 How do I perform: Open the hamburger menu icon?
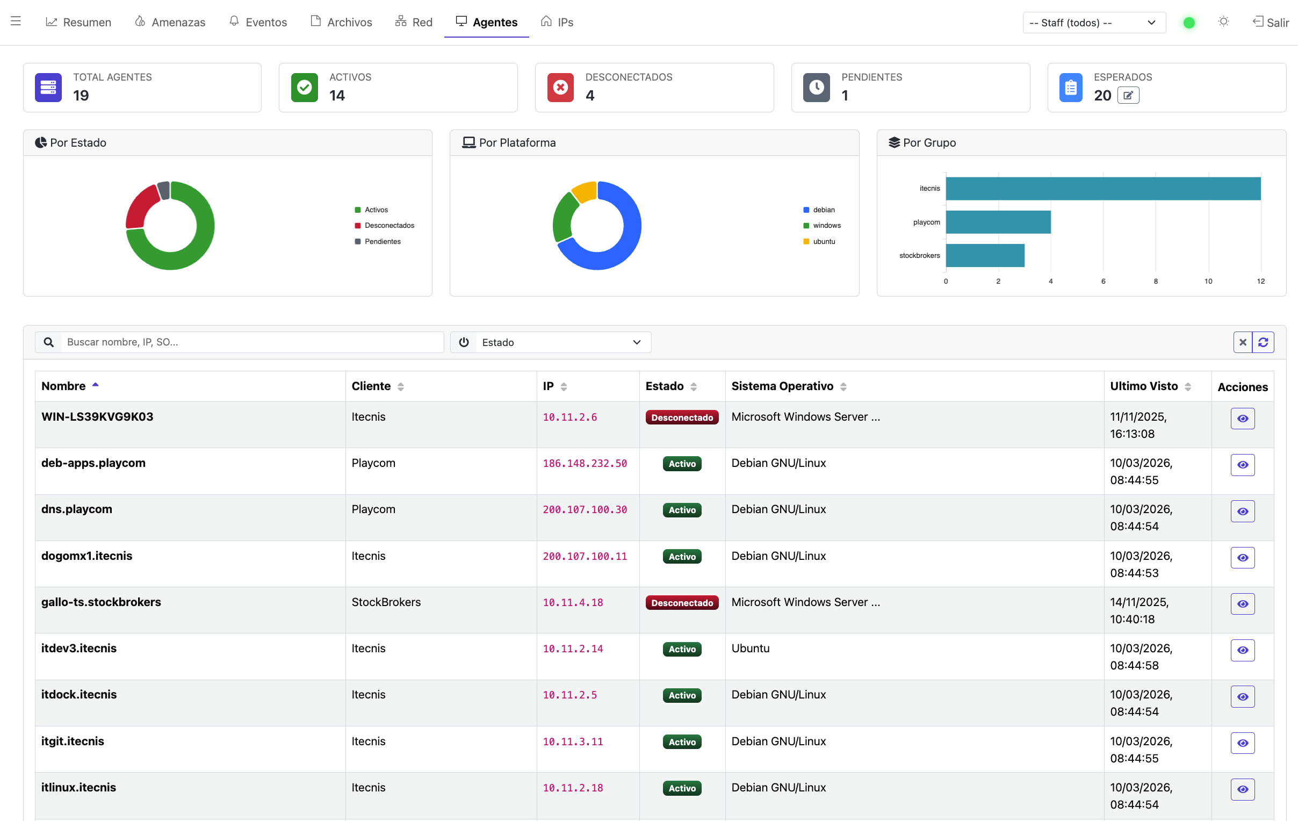16,21
